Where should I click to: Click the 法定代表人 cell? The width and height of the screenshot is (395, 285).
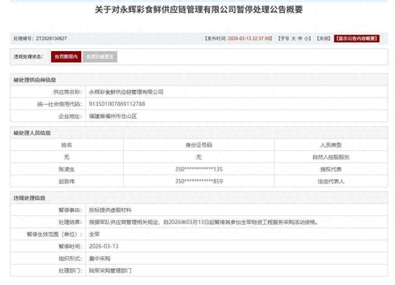[x=331, y=181]
